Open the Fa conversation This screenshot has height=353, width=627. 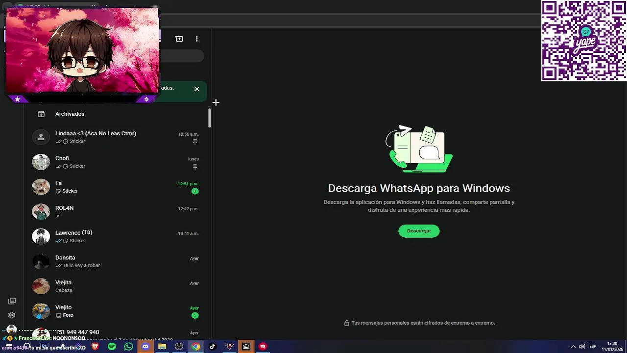tap(117, 187)
